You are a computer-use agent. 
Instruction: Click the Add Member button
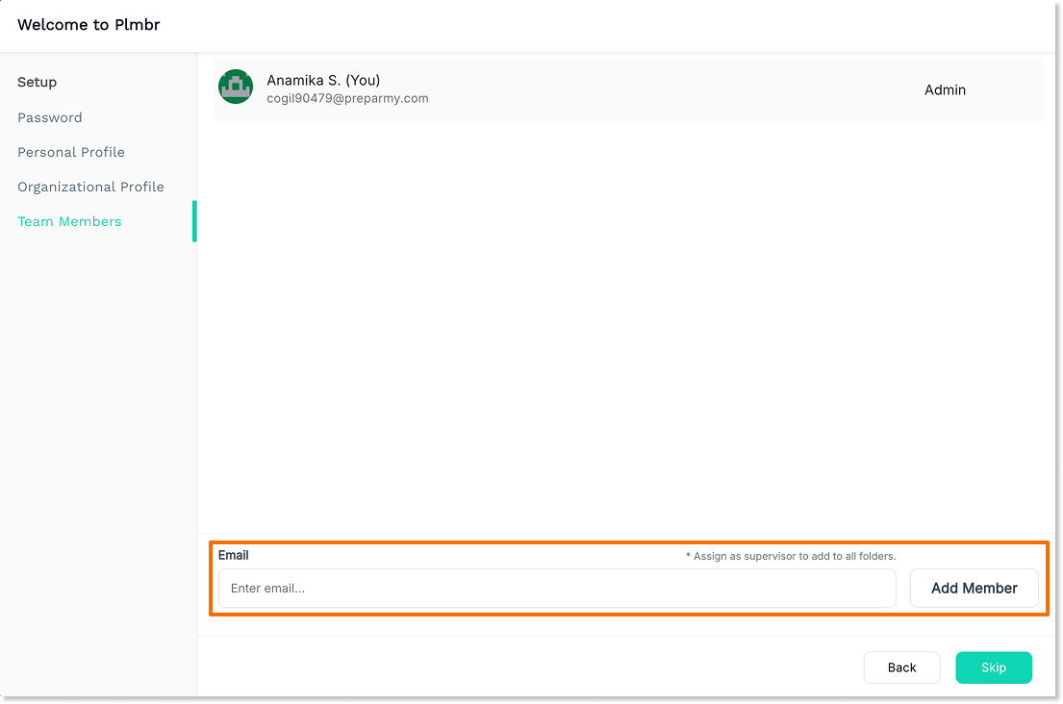tap(974, 589)
